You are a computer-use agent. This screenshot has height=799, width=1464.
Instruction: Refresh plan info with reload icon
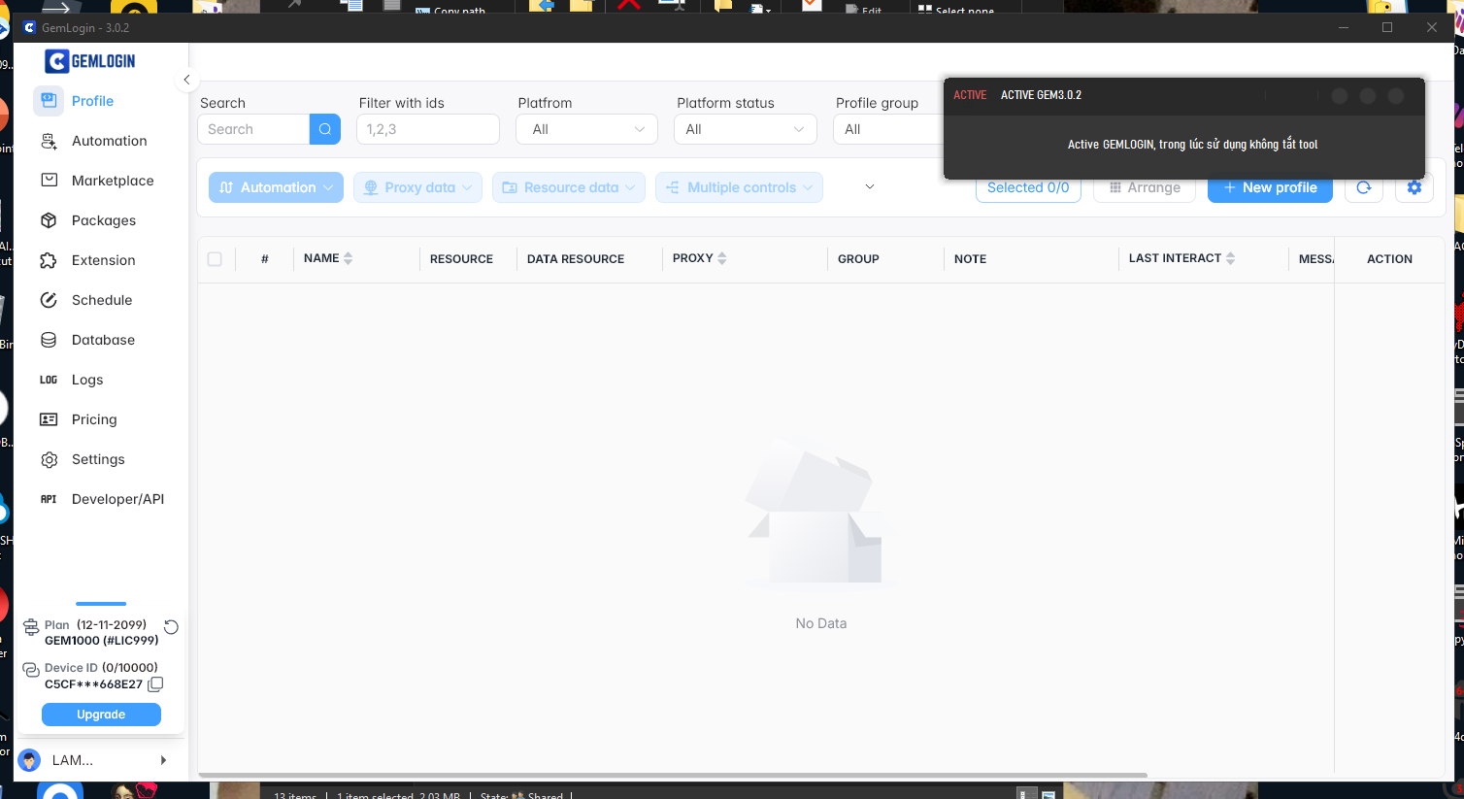click(171, 627)
